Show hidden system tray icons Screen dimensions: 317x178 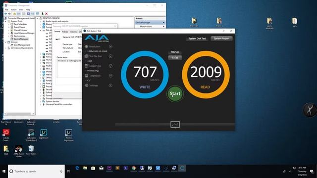[290, 172]
